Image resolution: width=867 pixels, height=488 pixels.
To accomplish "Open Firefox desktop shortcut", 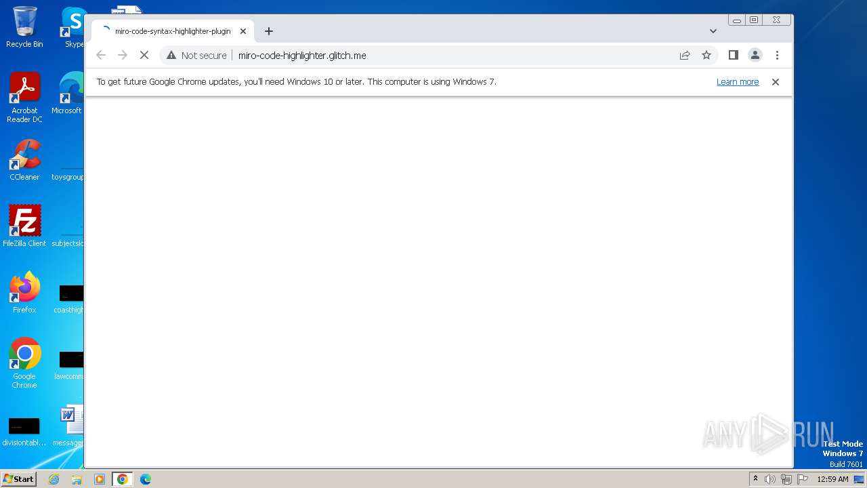I will tap(24, 292).
